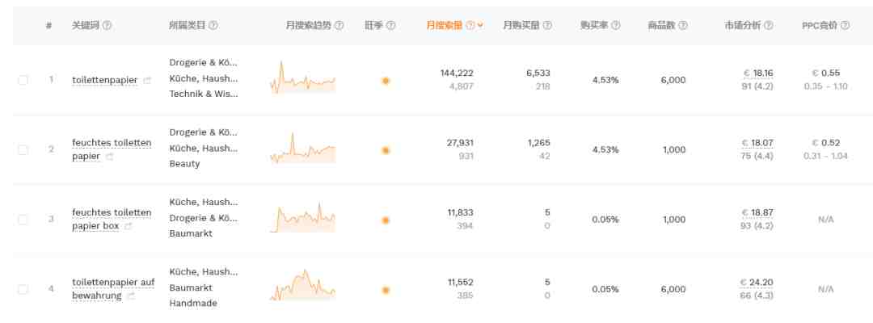873x323 pixels.
Task: Open external link icon beside feuchtes toiletten papier
Action: pos(109,157)
